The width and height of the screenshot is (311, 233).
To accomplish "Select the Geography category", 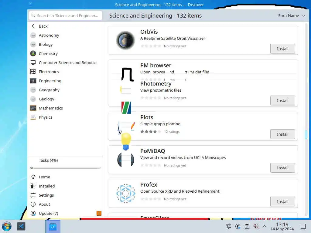I will [66, 90].
